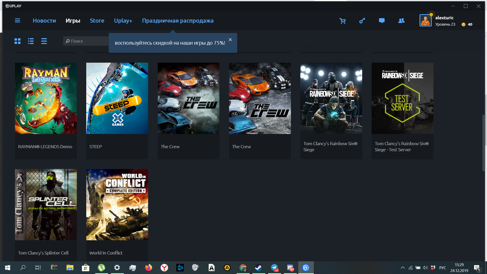Click the STEEP title text
487x274 pixels.
coord(96,147)
